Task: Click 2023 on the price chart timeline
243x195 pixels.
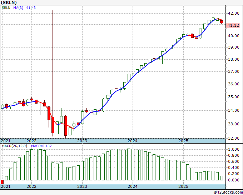Action: click(82, 141)
